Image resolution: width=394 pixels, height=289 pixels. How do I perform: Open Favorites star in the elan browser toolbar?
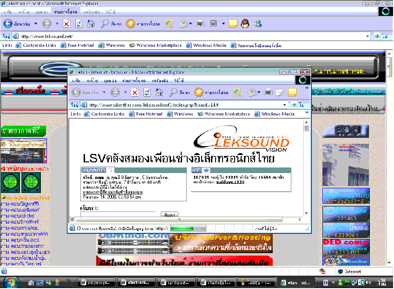(198, 93)
